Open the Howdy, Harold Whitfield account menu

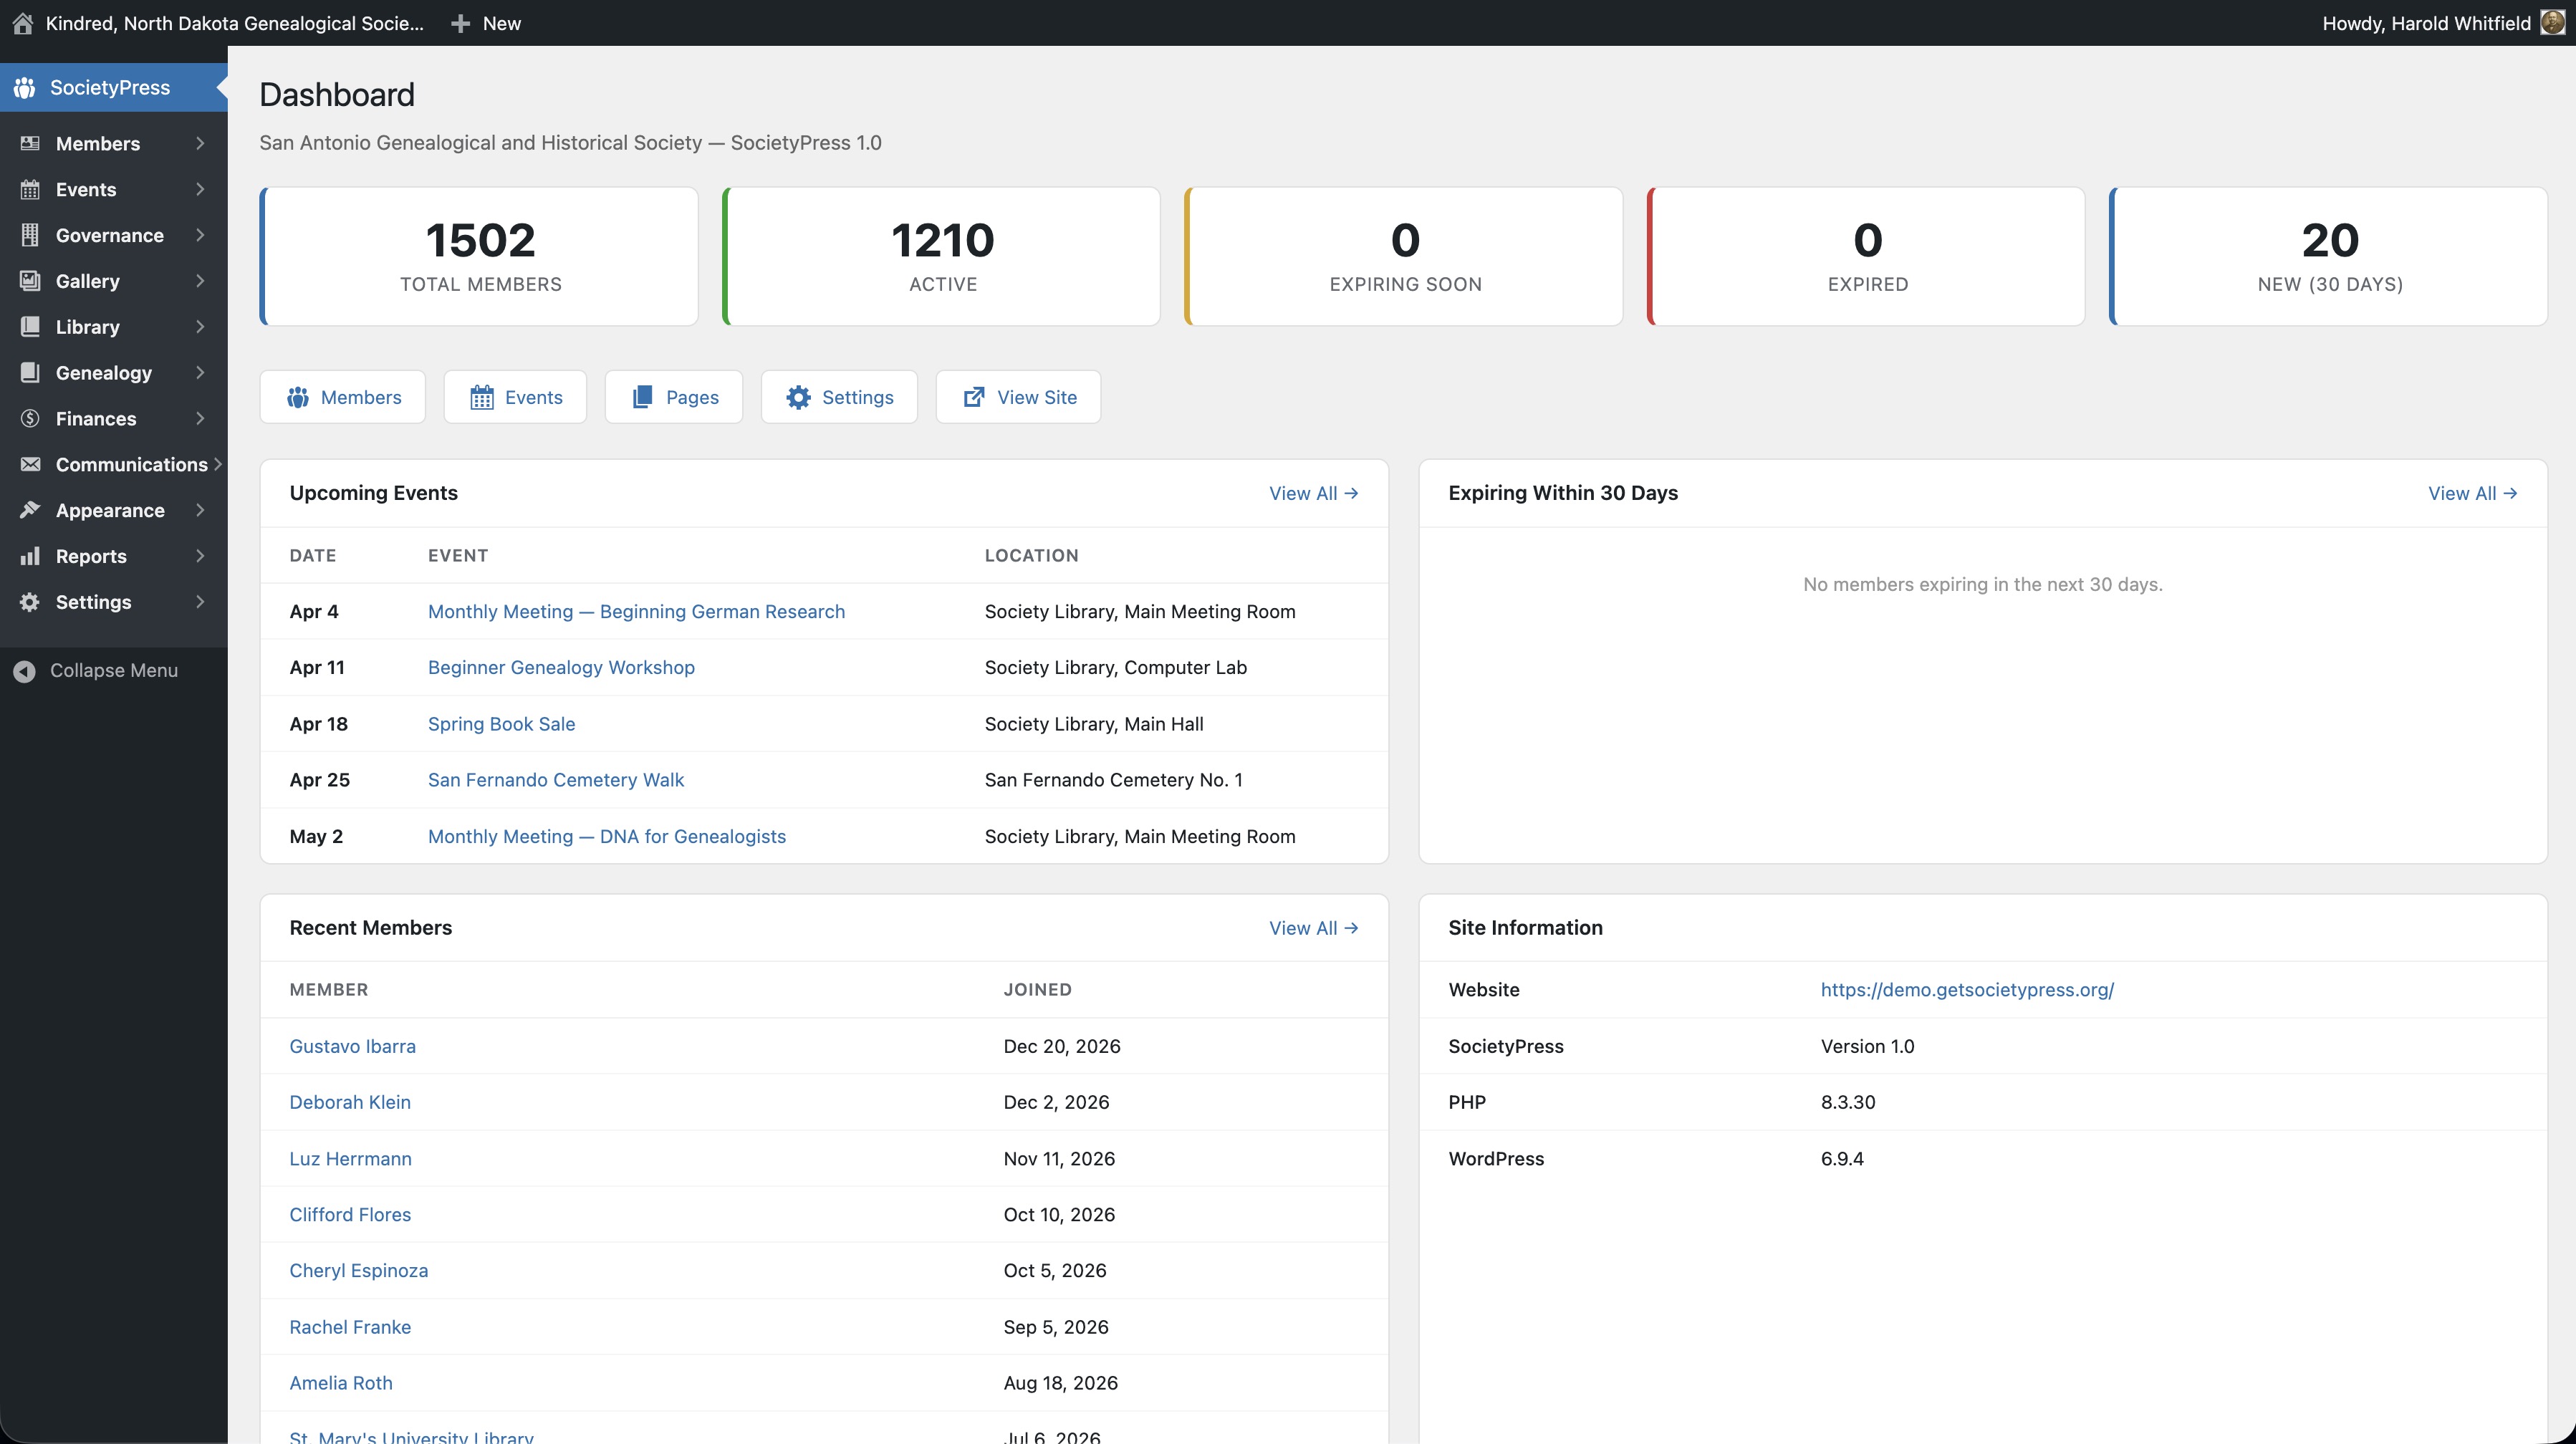pos(2425,22)
